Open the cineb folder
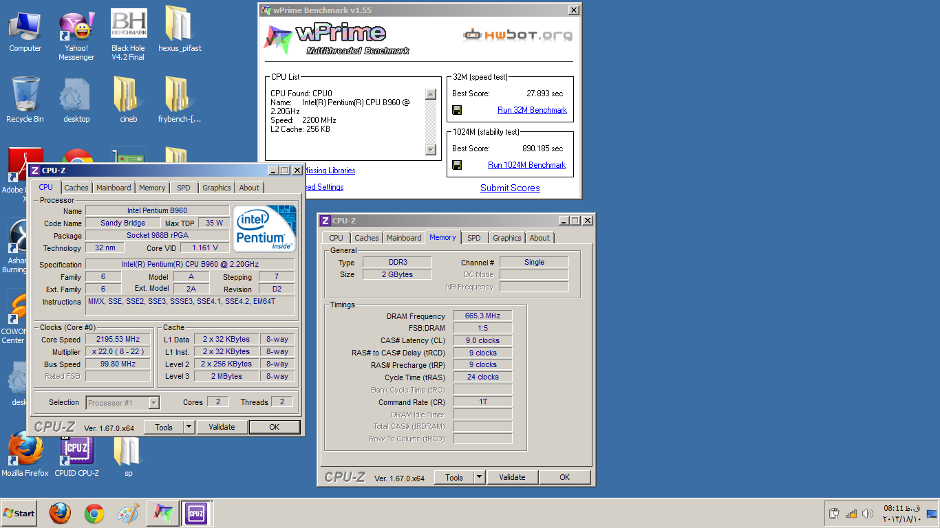 tap(128, 100)
